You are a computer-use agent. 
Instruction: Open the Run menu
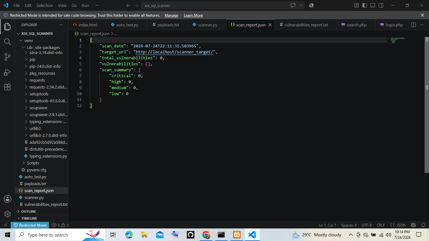coord(85,5)
